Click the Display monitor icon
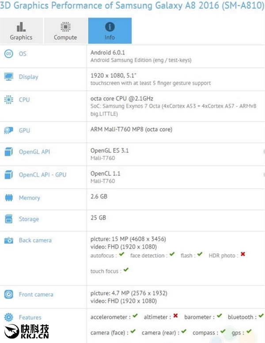This screenshot has height=343, width=265. click(x=8, y=77)
